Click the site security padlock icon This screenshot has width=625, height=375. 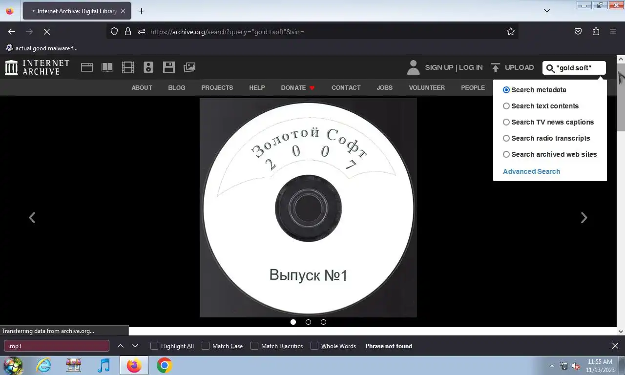128,31
